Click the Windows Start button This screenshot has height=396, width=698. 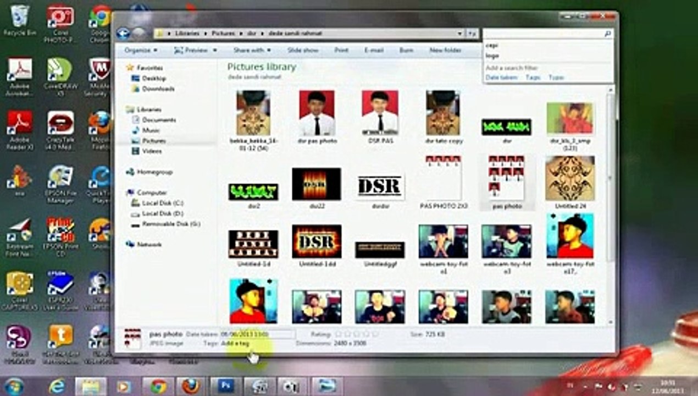coord(15,386)
